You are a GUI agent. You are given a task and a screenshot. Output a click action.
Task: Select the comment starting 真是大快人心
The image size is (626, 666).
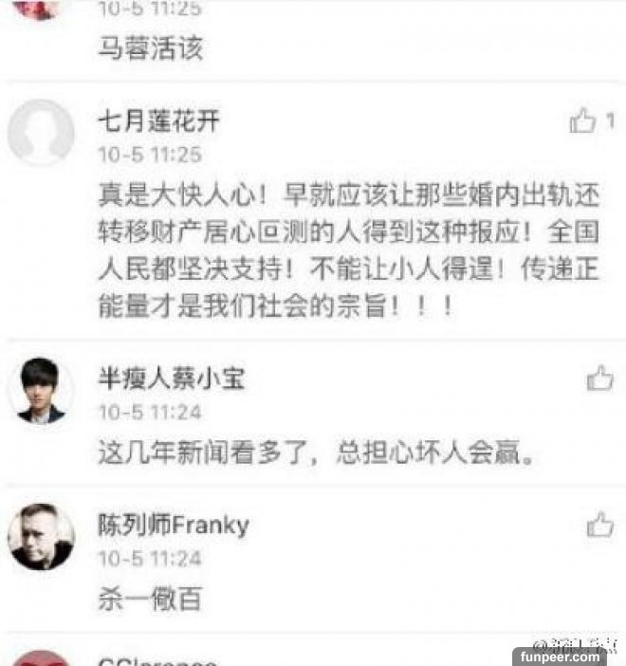(349, 250)
